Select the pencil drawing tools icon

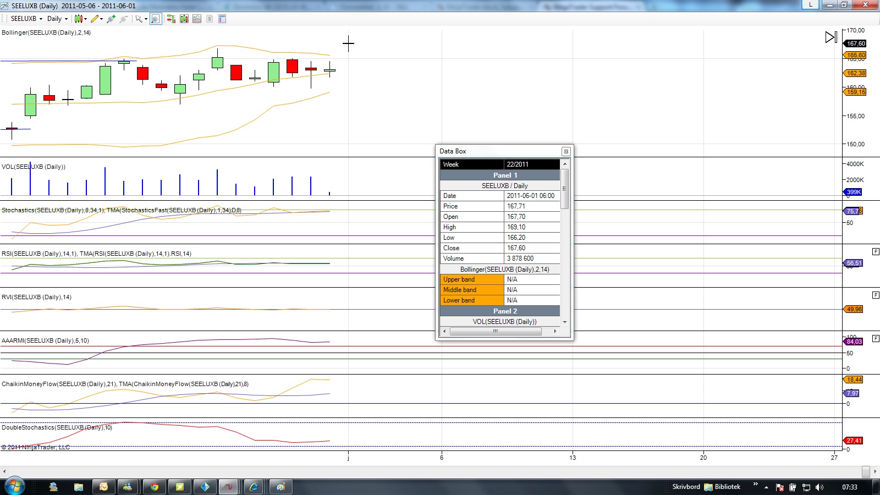point(95,19)
